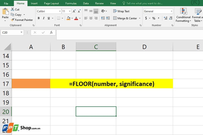Click the Select All corner triangle

click(8, 47)
